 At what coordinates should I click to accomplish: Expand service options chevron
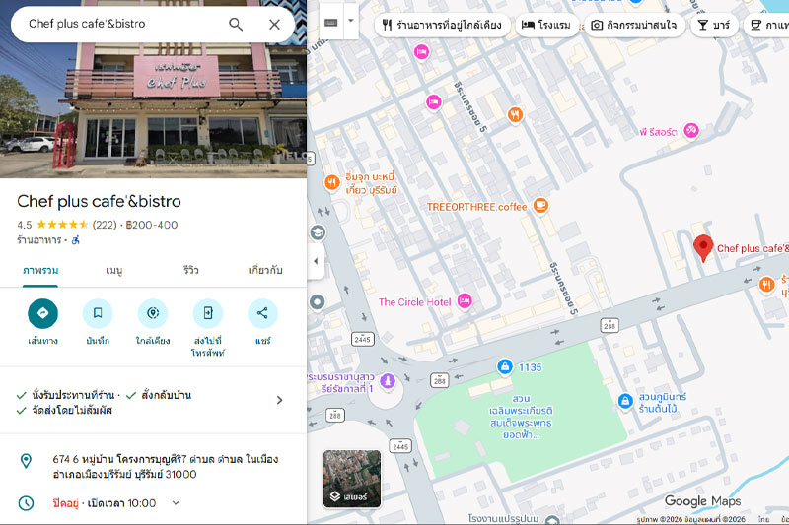click(279, 400)
